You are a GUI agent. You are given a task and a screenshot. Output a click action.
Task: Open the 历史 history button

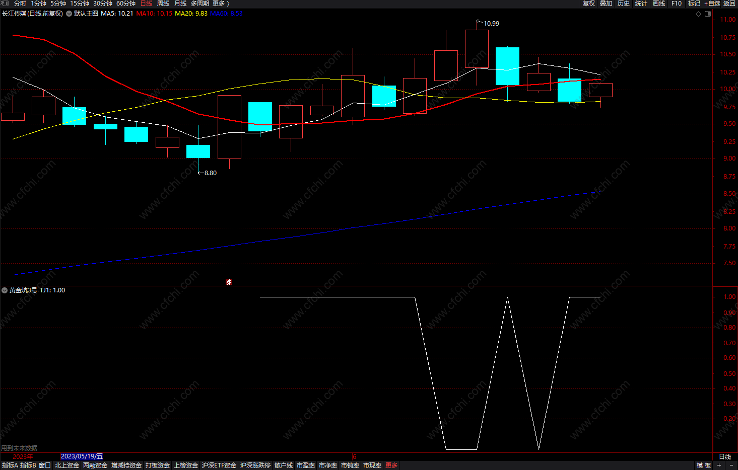point(624,4)
